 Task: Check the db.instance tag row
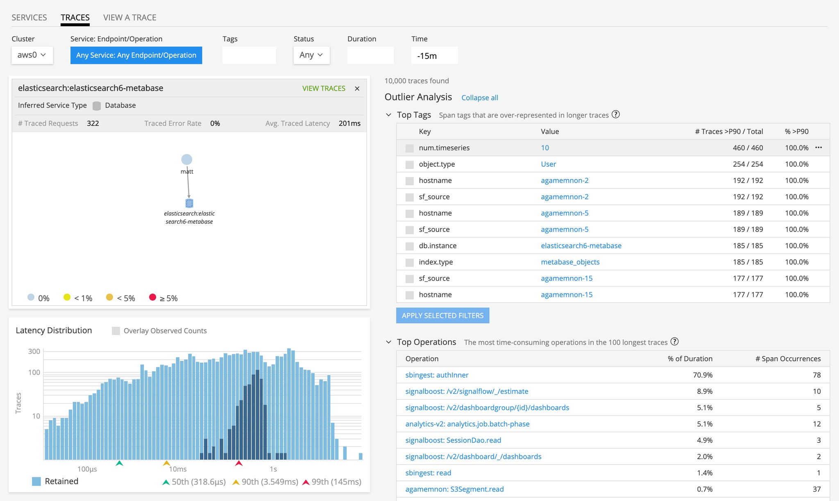[409, 246]
